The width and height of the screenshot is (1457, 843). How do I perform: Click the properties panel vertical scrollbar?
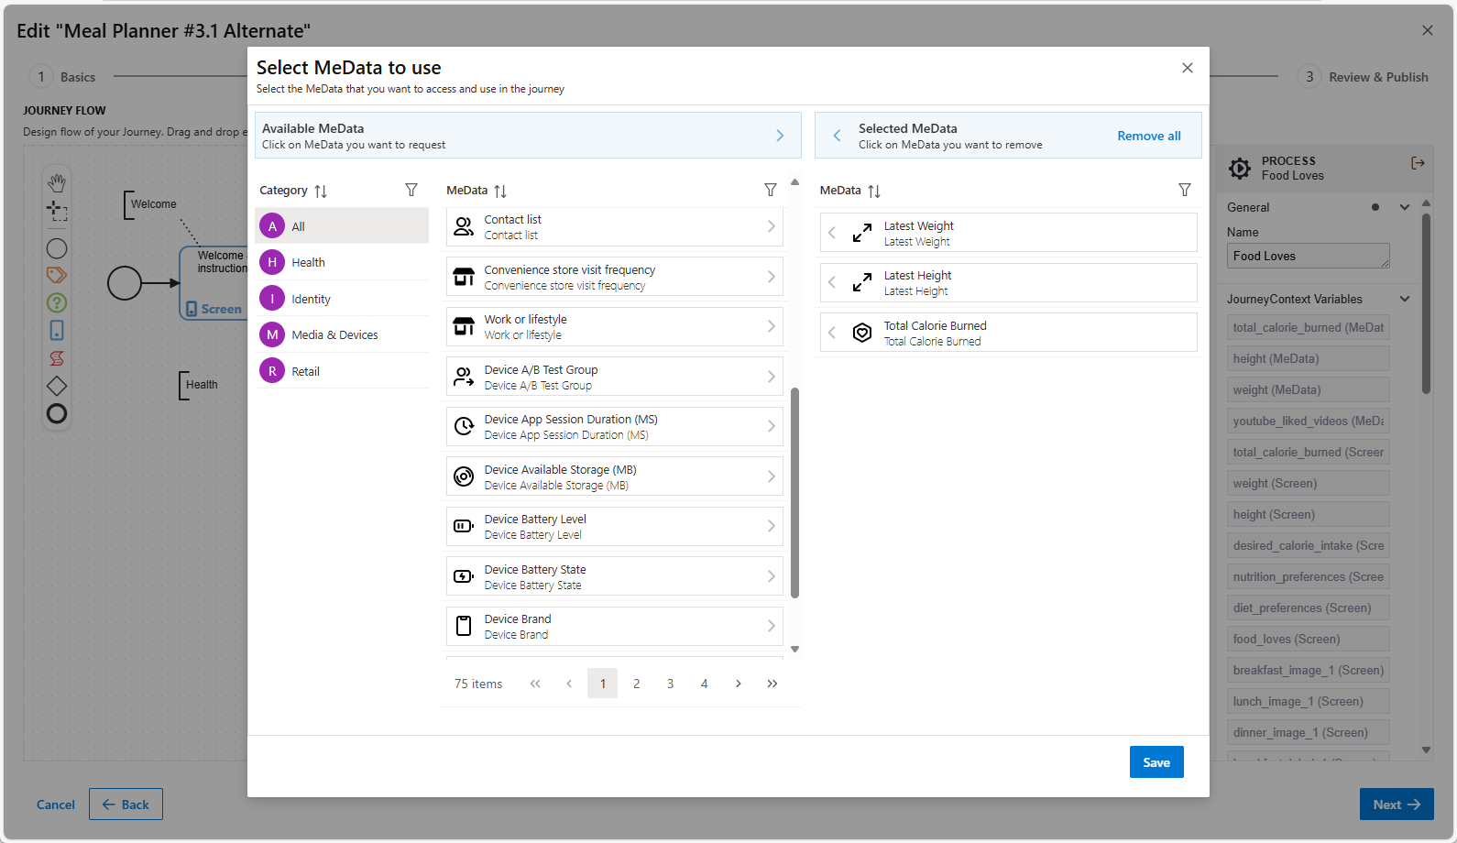[x=1426, y=304]
